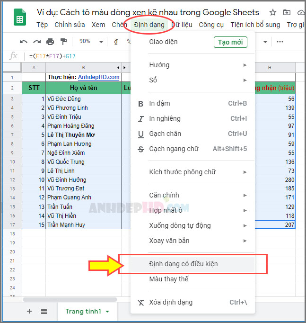Choose Gạch ngang chữ menu item
The height and width of the screenshot is (323, 306).
click(192, 149)
